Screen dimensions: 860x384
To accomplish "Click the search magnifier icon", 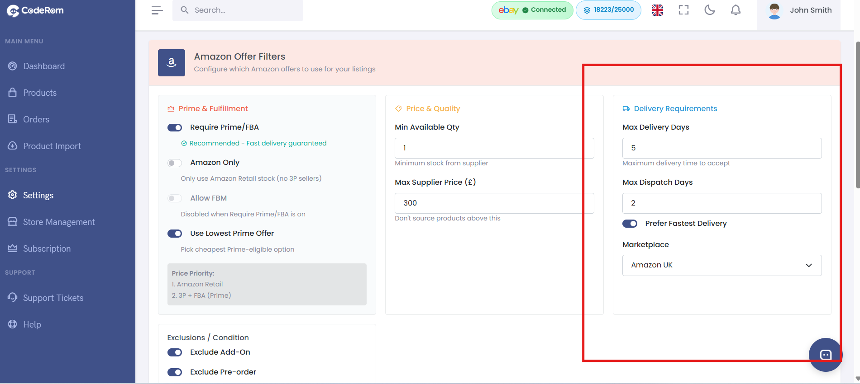I will tap(185, 10).
